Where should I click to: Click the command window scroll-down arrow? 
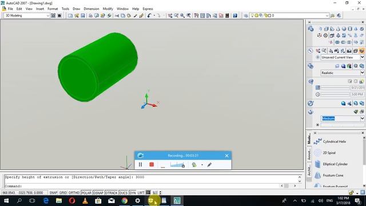(x=300, y=181)
